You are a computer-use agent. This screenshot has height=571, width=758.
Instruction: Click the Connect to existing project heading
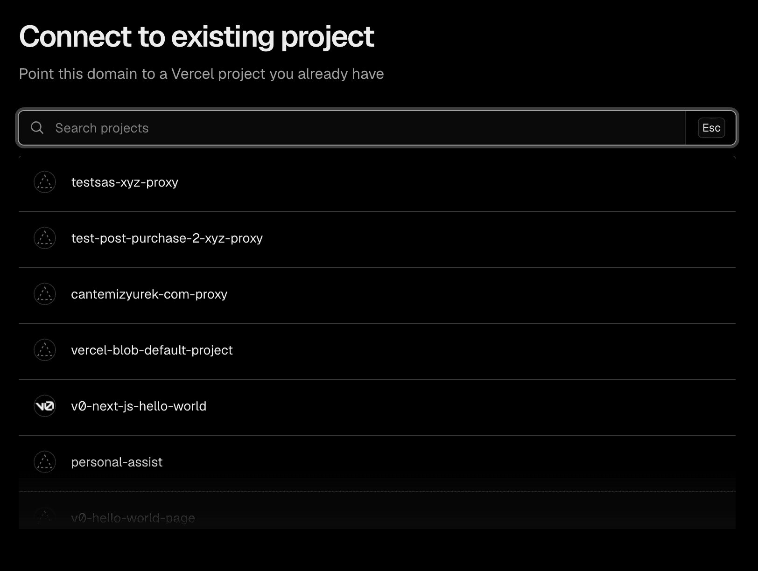(197, 36)
